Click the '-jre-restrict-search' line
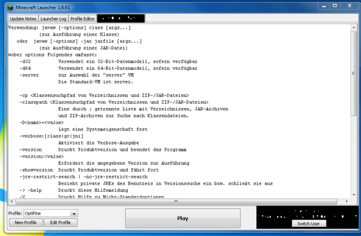361x236 pixels. click(83, 177)
